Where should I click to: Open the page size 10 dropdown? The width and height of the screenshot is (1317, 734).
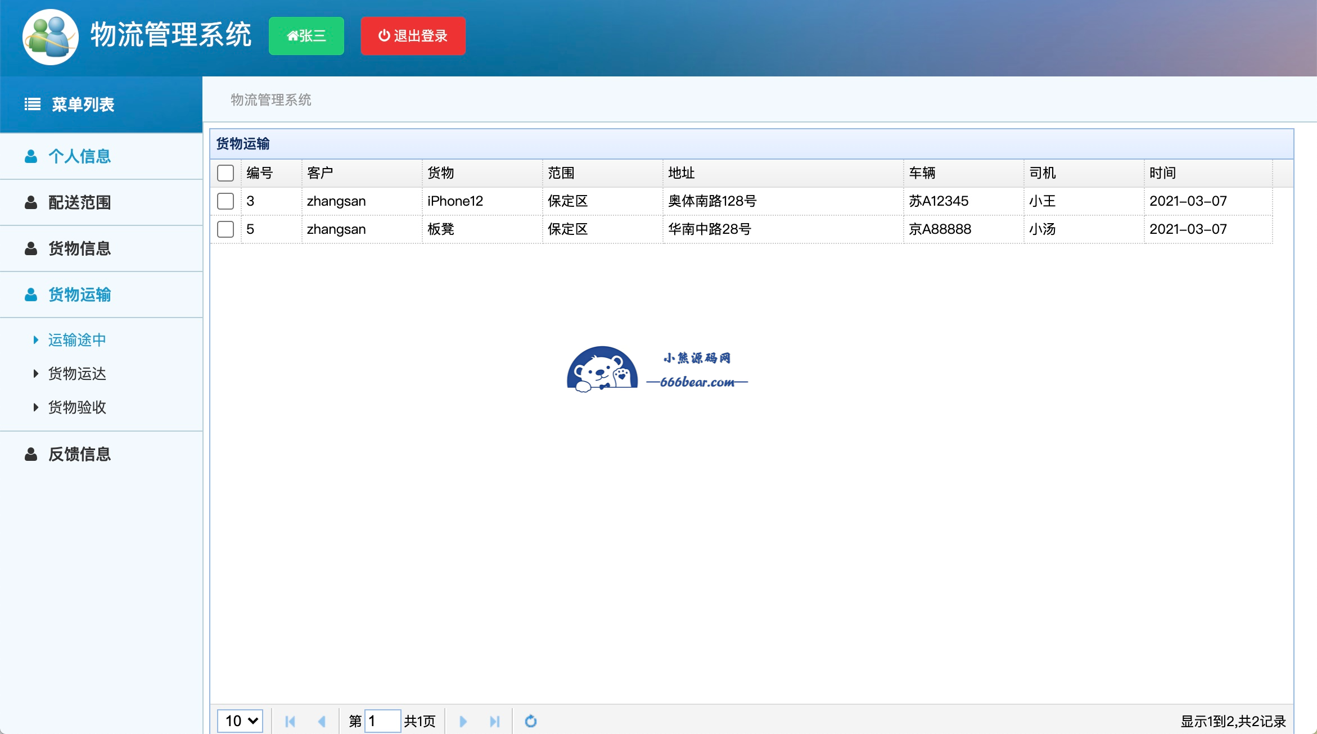(x=241, y=721)
